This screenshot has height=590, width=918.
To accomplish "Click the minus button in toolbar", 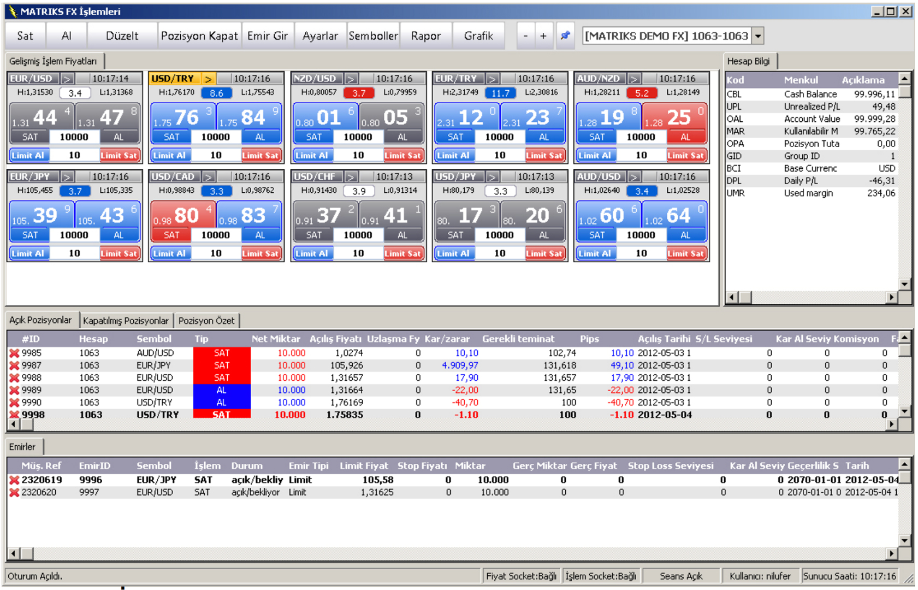I will click(525, 36).
